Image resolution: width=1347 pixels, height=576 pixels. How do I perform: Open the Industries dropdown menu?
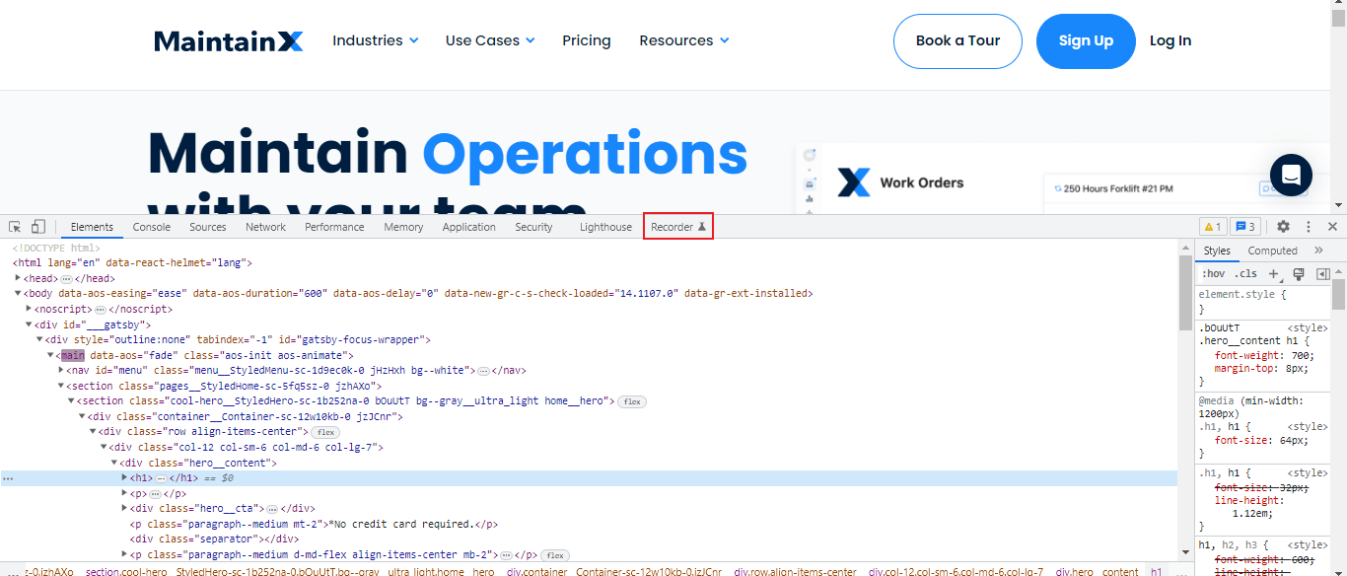coord(375,40)
